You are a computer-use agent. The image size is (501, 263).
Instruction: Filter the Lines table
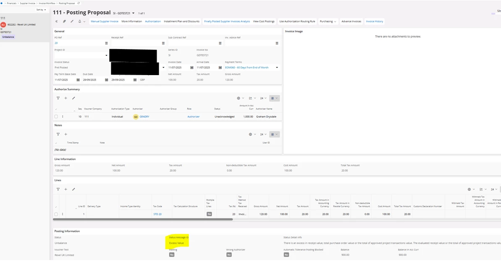[x=58, y=189]
